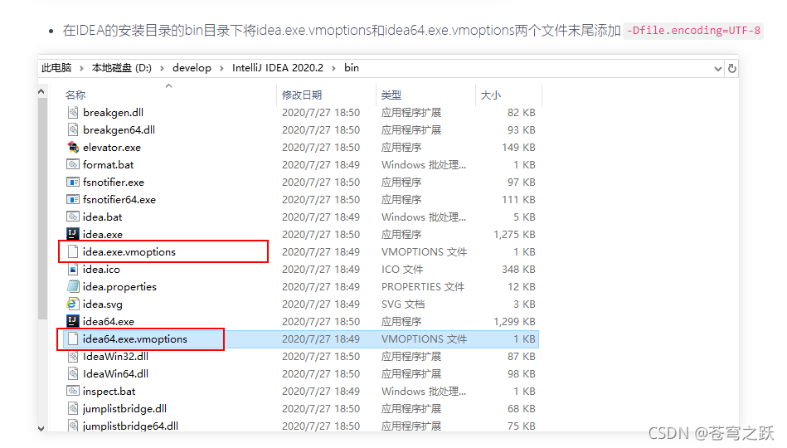787x448 pixels.
Task: Select file name jumplistbridge.dll
Action: coord(124,409)
